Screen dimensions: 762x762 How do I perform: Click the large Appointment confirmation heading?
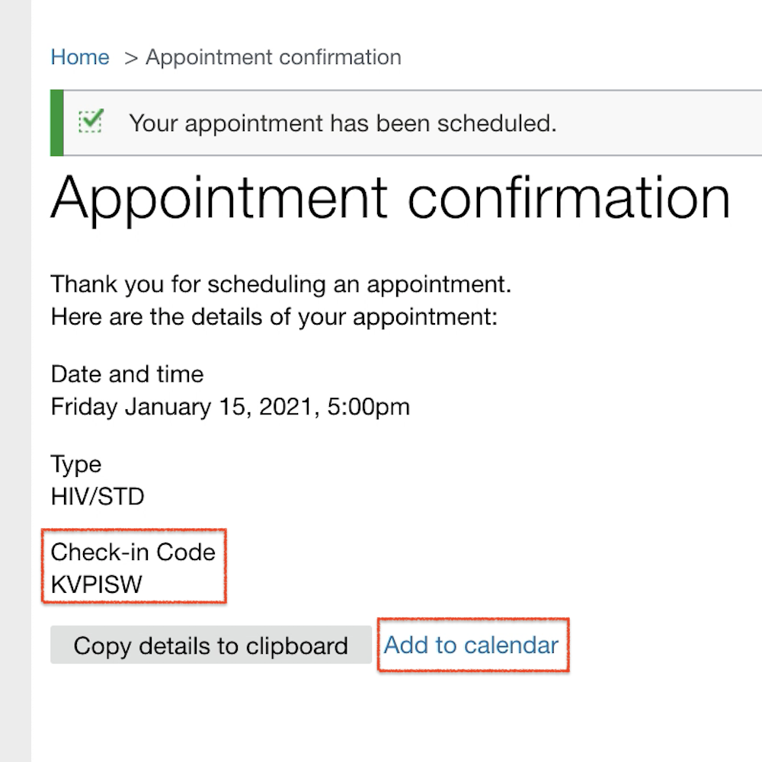[x=390, y=199]
